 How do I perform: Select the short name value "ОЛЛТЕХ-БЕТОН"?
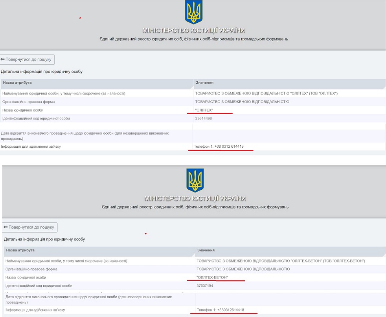tap(212, 278)
